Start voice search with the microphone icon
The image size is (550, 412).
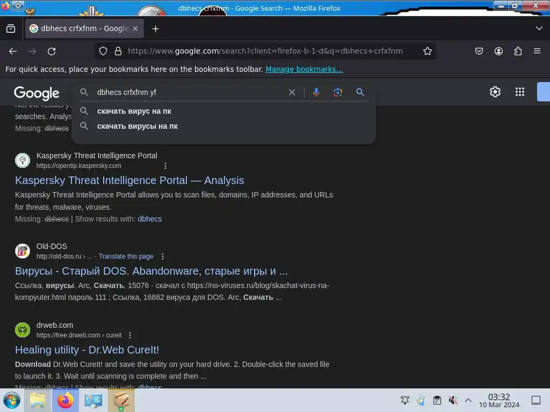pyautogui.click(x=316, y=92)
